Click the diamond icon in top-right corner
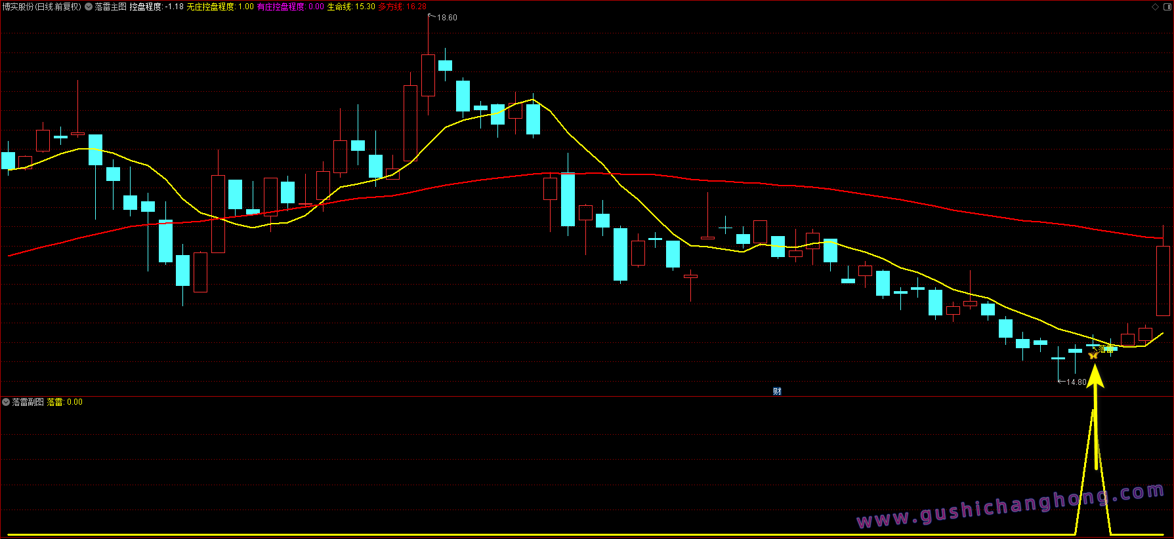The image size is (1174, 539). click(1155, 7)
